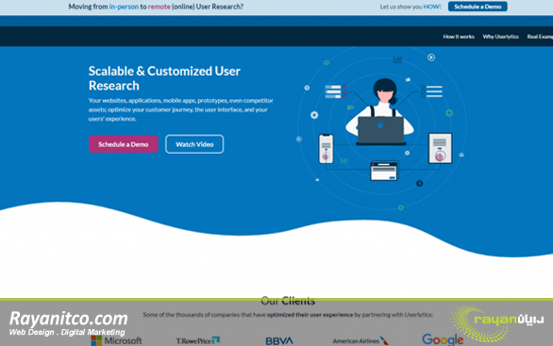This screenshot has width=553, height=346.
Task: Click the top banner Schedule a Demo button
Action: point(478,7)
